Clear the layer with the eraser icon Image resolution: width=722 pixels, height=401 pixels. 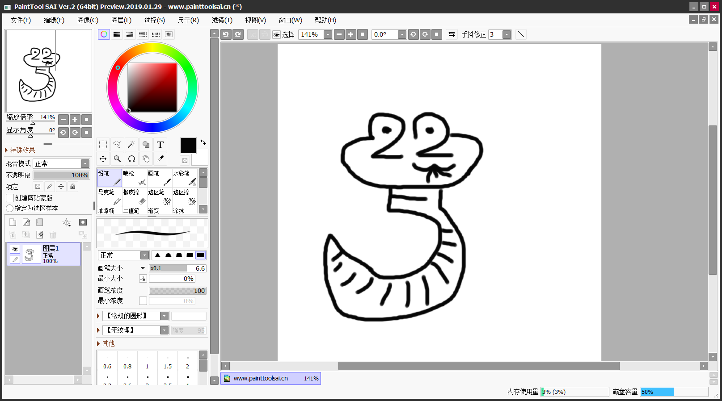40,234
